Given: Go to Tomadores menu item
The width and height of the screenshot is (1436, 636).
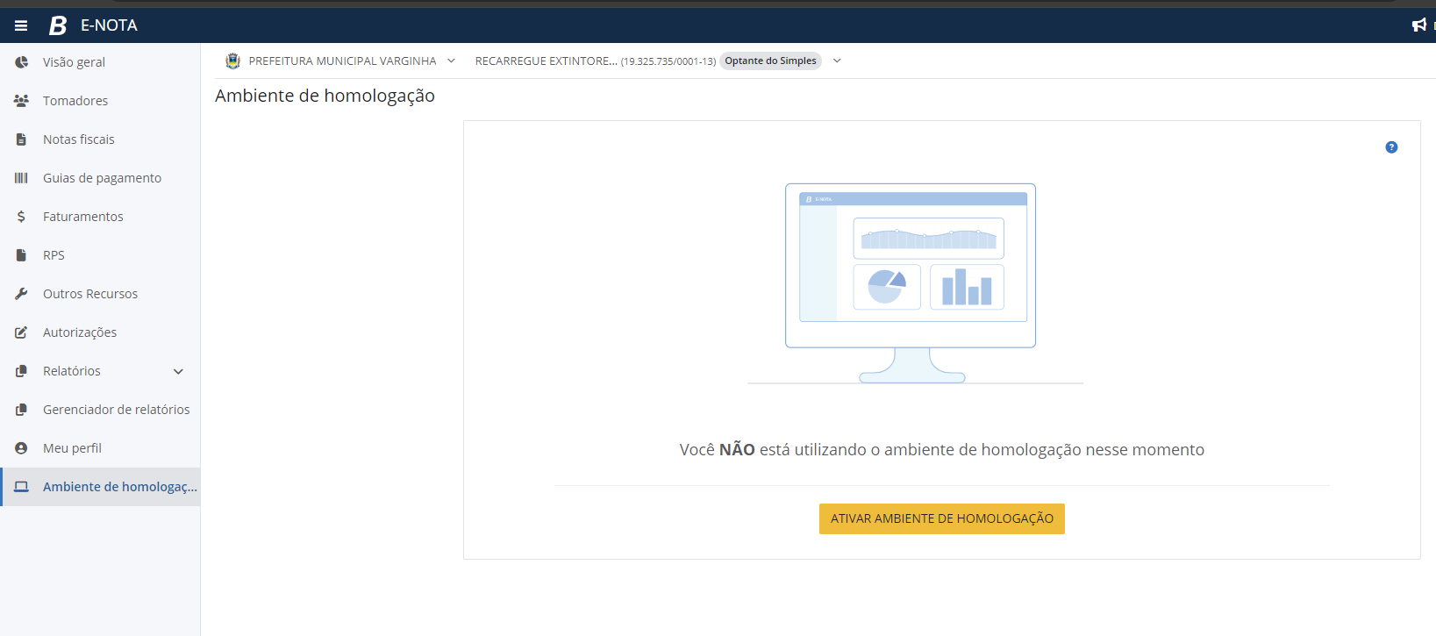Looking at the screenshot, I should pyautogui.click(x=100, y=101).
